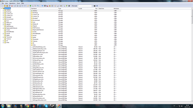This screenshot has width=193, height=108.
Task: Click the black gear options toolbar icon
Action: (69, 6)
